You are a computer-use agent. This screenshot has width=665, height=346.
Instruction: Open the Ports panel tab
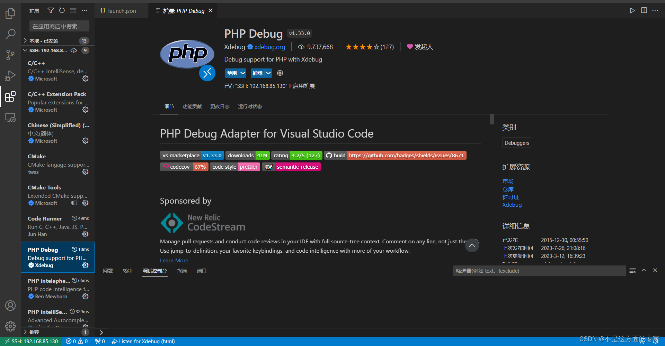pyautogui.click(x=202, y=271)
